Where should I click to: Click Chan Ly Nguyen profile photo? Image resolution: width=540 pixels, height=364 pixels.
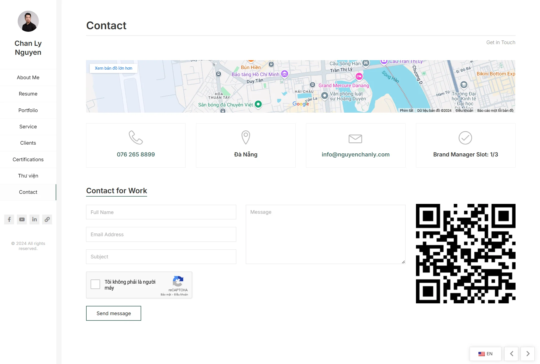pos(28,21)
